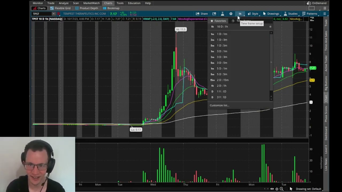Screen dimensions: 342x192
Task: Open the chart list menu icon at toolbar end
Action: point(324,14)
